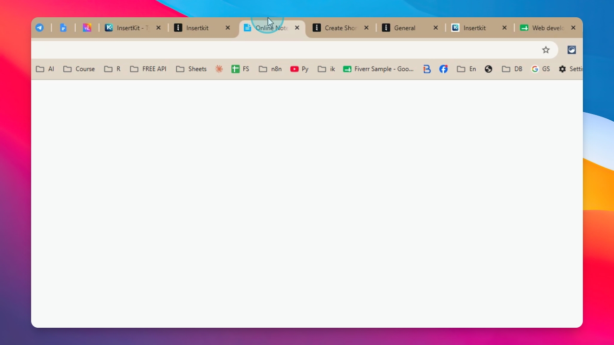The height and width of the screenshot is (345, 614).
Task: Open the Sheets bookmarks folder
Action: pyautogui.click(x=191, y=69)
